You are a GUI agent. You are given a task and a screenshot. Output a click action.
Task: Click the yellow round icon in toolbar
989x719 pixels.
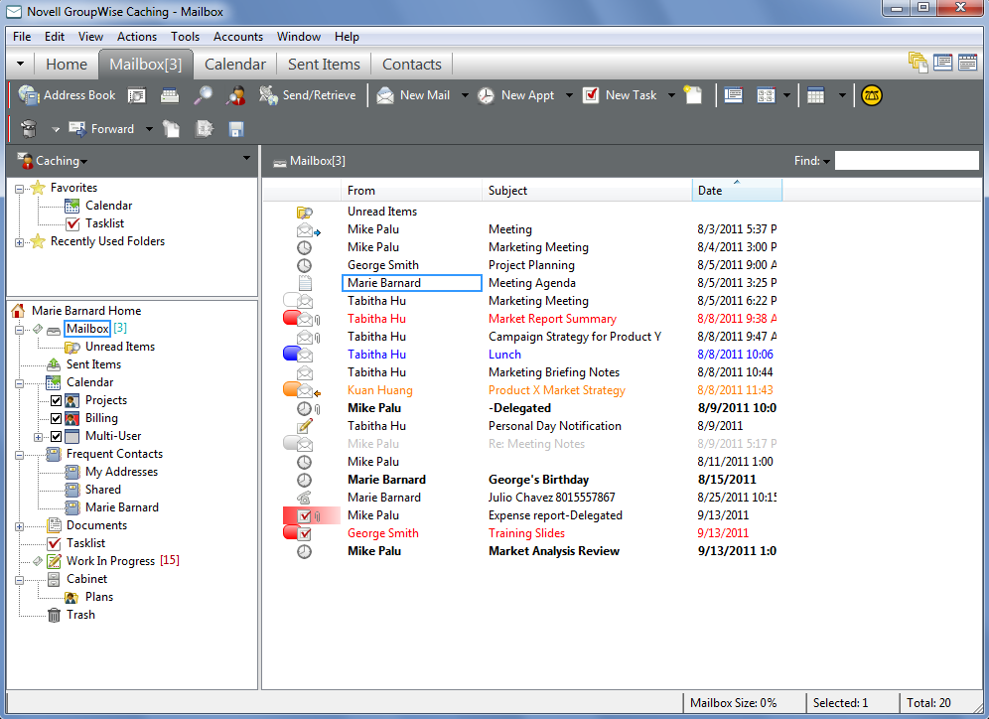(x=872, y=95)
